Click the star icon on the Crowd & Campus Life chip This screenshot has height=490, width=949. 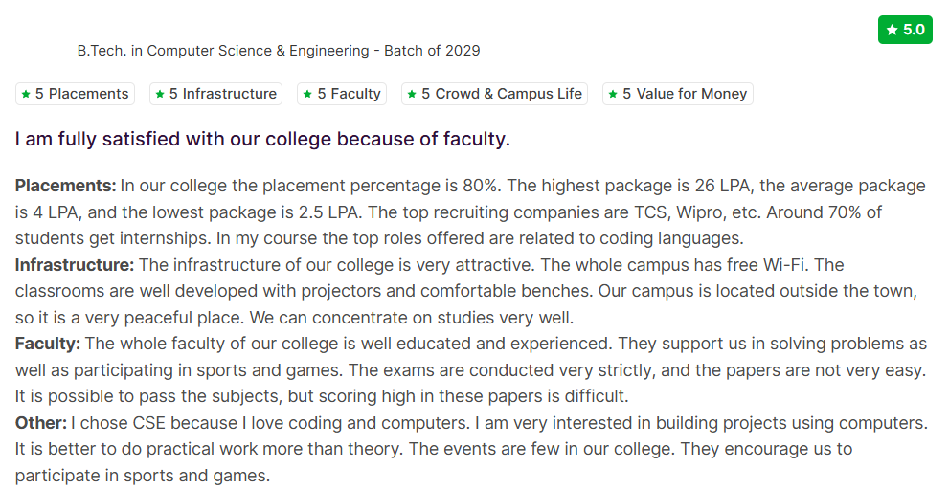[412, 94]
